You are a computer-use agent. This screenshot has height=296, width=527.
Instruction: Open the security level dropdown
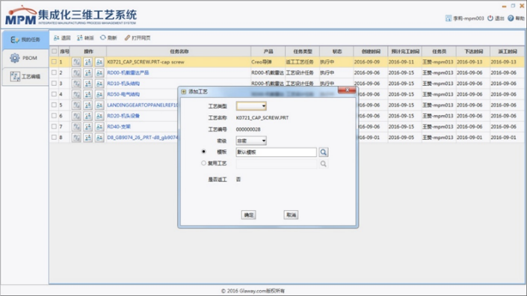click(251, 141)
